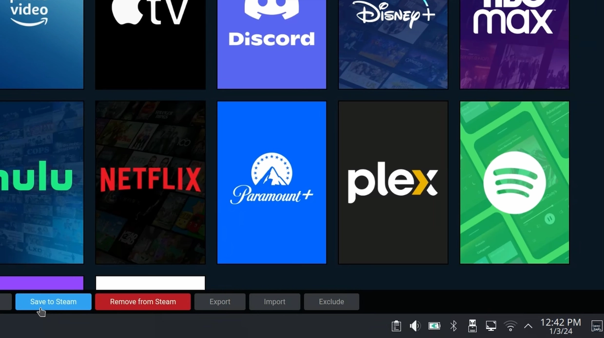Viewport: 604px width, 338px height.
Task: Click the clipboard icon in system tray
Action: click(396, 326)
